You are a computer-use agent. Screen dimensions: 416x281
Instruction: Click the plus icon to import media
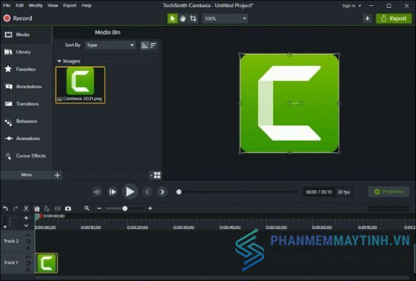pyautogui.click(x=58, y=175)
